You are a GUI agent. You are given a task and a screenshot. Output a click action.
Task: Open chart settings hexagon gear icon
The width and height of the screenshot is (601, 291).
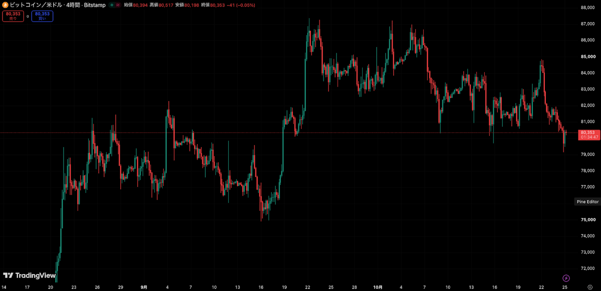pyautogui.click(x=590, y=287)
